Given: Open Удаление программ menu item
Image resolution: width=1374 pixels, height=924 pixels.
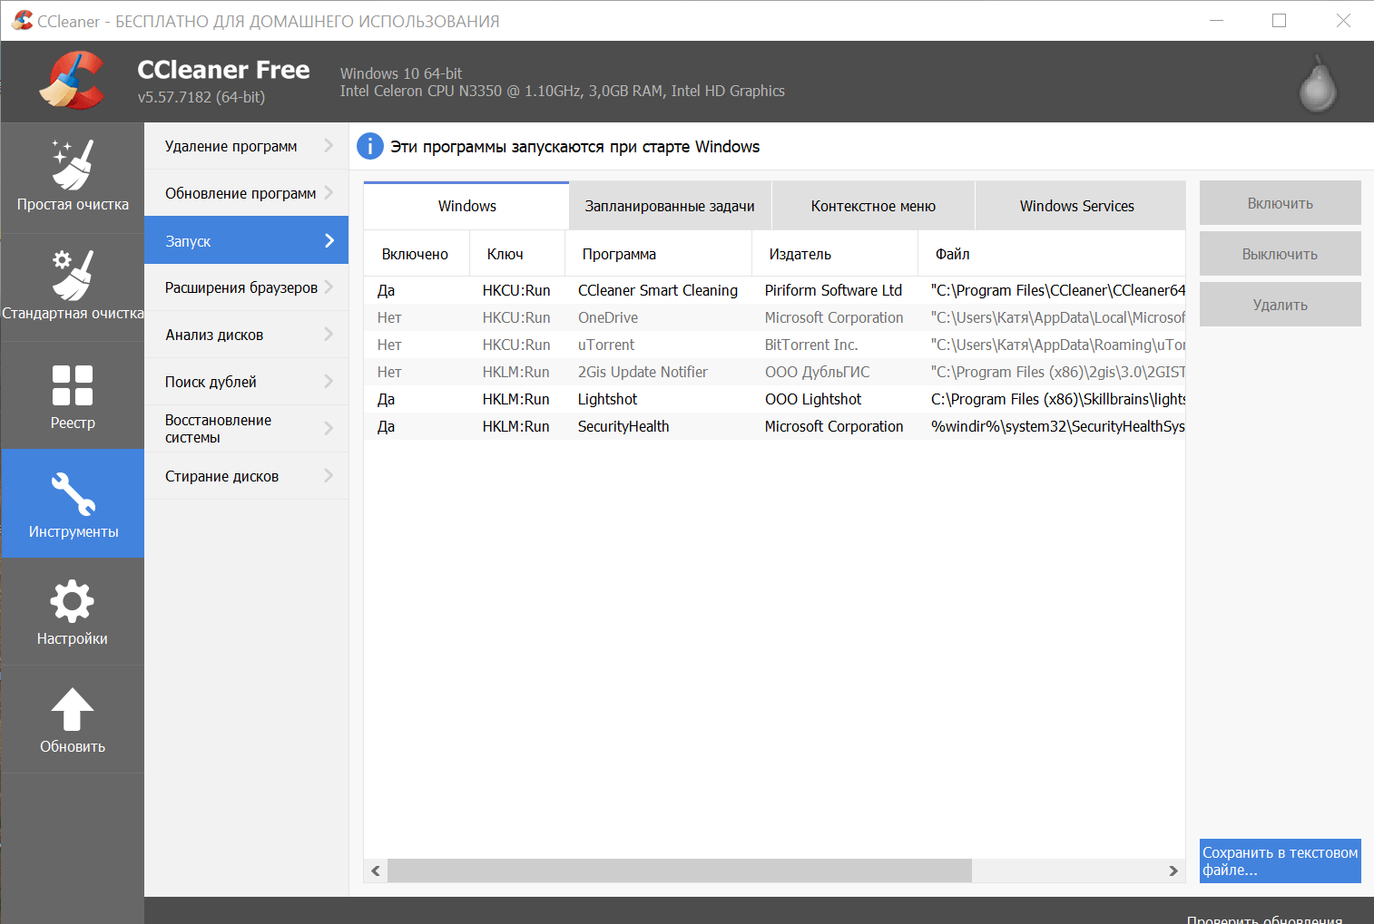Looking at the screenshot, I should pyautogui.click(x=246, y=146).
